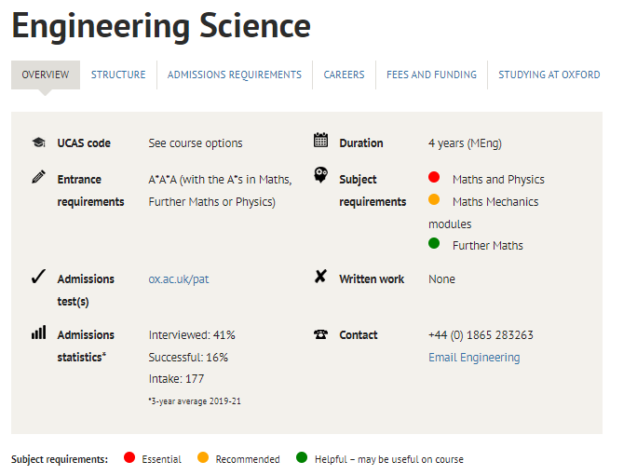Viewport: 637px width, 475px height.
Task: Click the head Subject requirements icon
Action: (x=320, y=174)
